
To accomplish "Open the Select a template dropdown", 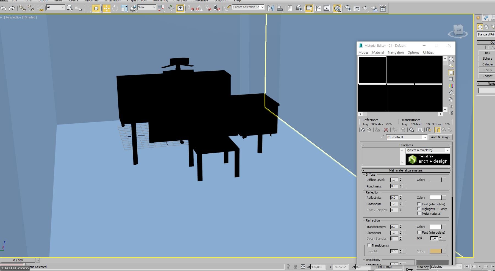I will [428, 150].
